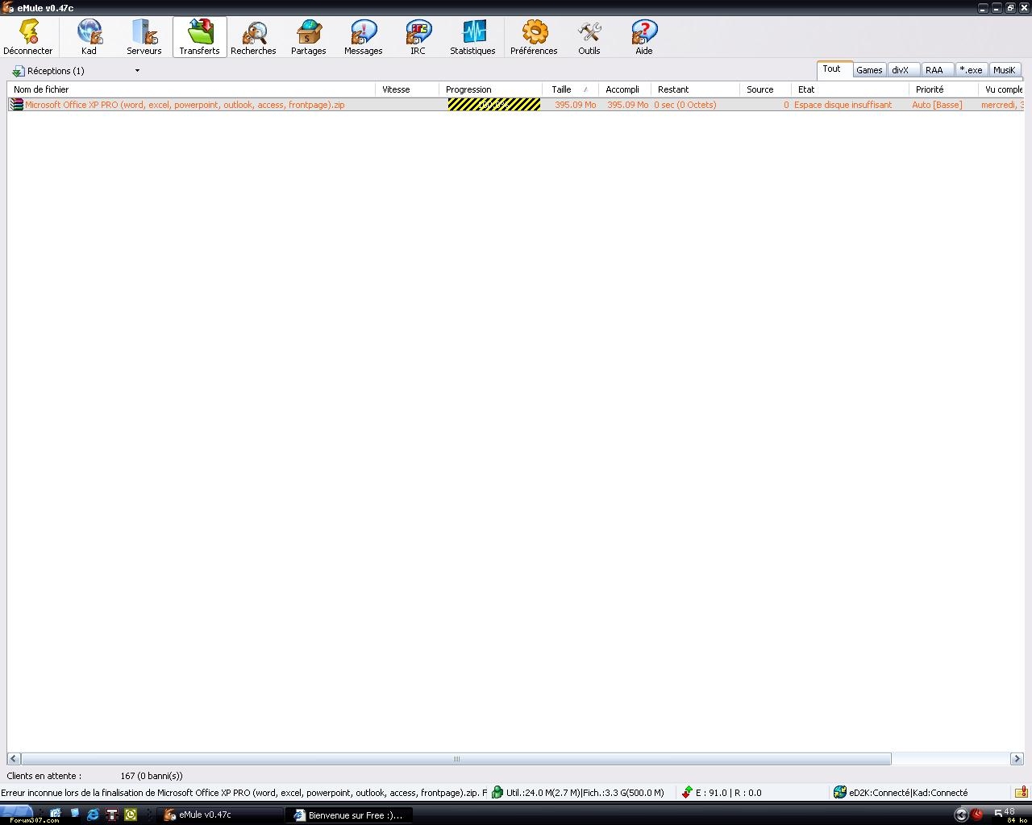Open the Préférences settings

coord(534,37)
